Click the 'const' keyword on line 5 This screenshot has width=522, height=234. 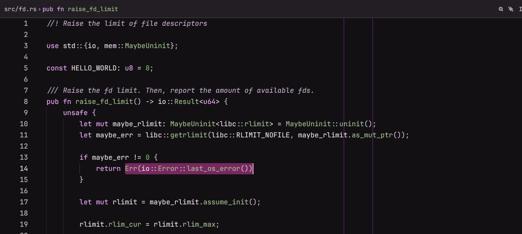tap(57, 68)
